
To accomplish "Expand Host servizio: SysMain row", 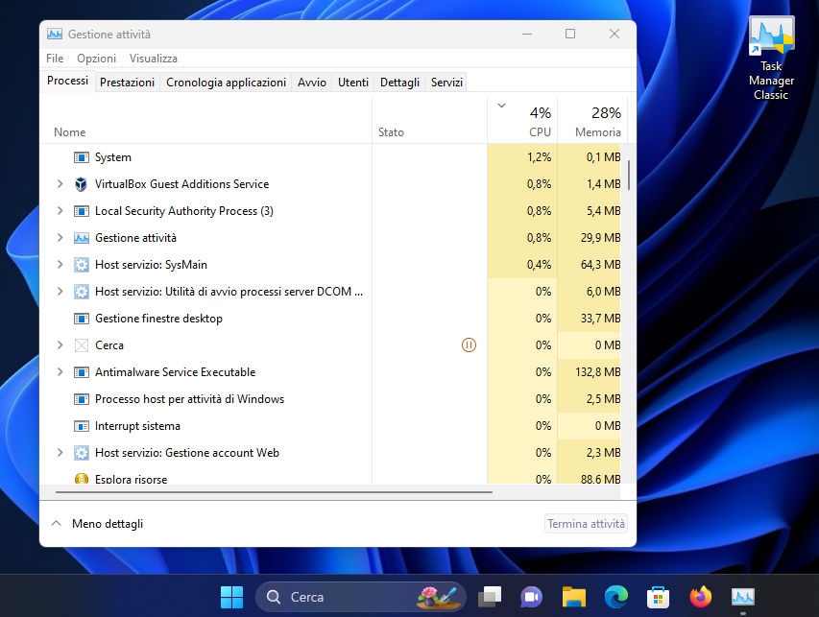I will click(x=60, y=265).
